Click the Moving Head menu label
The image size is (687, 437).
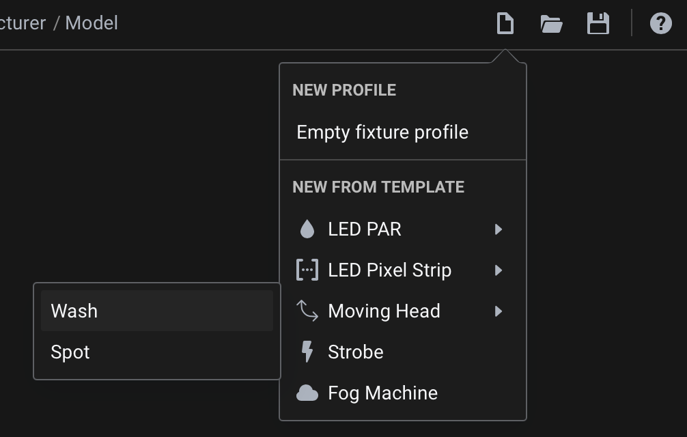(x=384, y=311)
